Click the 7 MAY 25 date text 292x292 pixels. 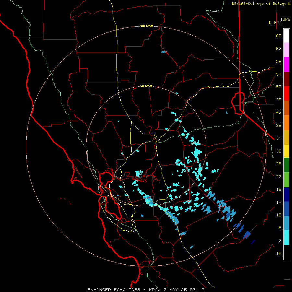click(176, 290)
